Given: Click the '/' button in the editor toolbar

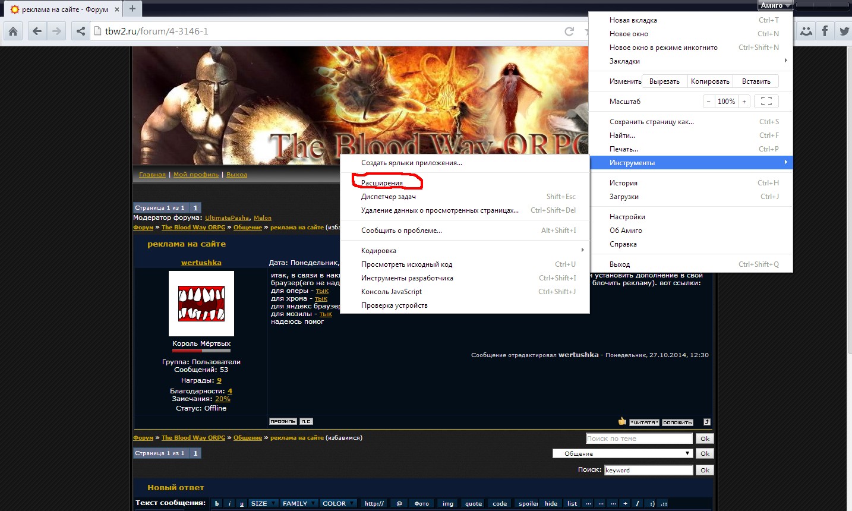Looking at the screenshot, I should (638, 503).
